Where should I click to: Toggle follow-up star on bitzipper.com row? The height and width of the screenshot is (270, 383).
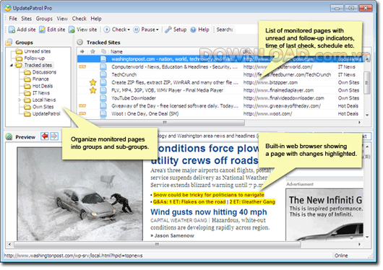click(92, 82)
